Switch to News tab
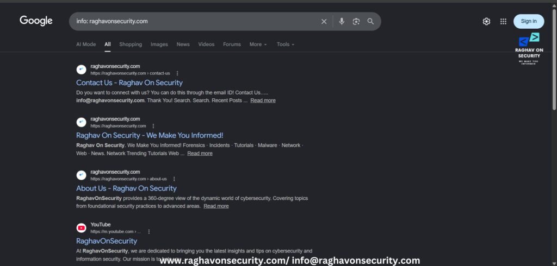Screen dimensions: 557x266 pyautogui.click(x=183, y=45)
